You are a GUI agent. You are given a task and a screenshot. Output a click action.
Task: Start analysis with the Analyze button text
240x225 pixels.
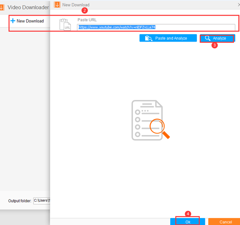(x=219, y=38)
